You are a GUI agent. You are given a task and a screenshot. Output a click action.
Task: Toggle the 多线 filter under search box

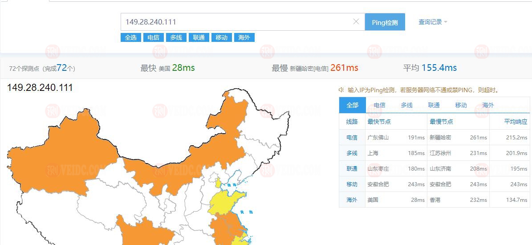pos(176,38)
